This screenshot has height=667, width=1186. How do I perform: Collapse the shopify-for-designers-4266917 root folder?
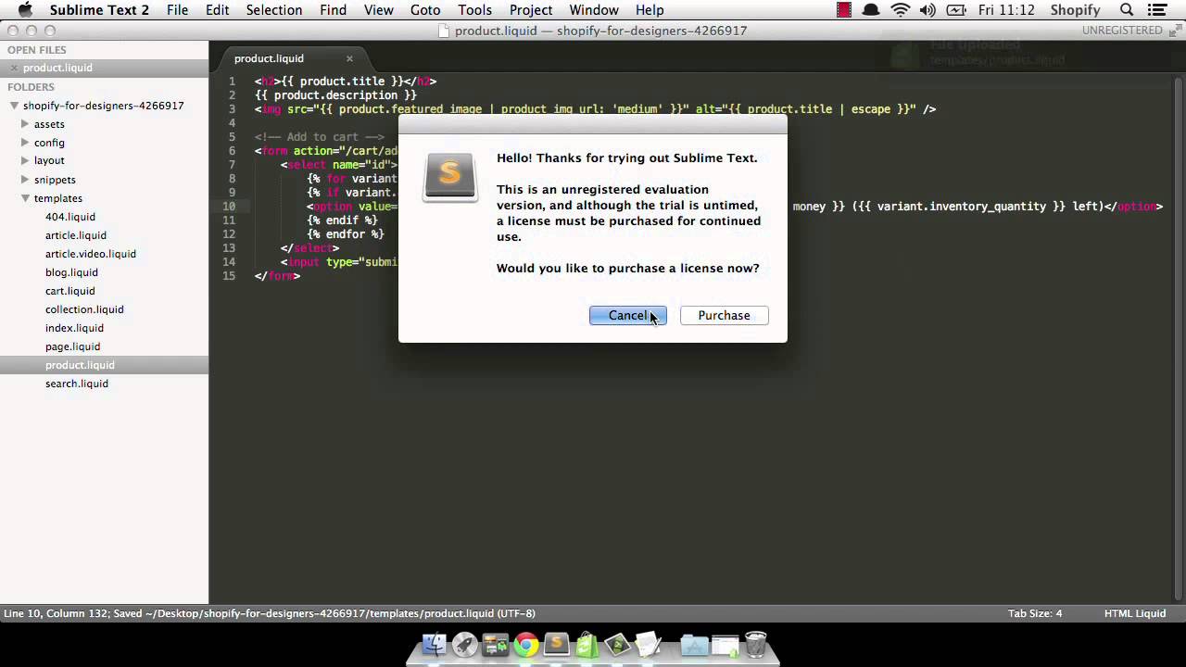[14, 106]
